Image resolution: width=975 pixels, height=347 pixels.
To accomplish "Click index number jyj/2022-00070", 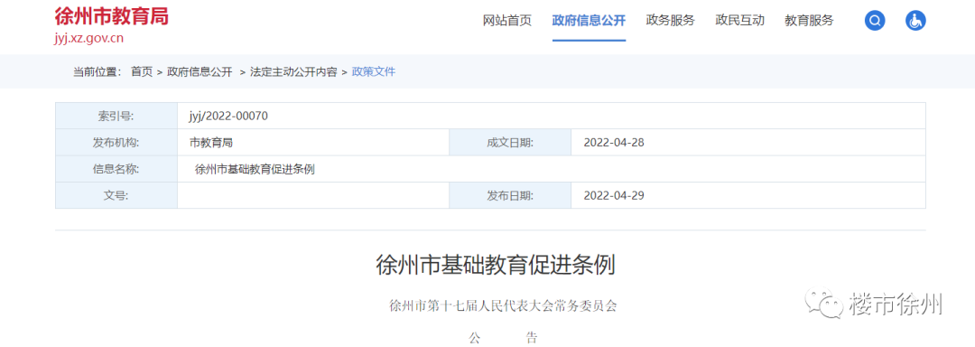I will 228,116.
